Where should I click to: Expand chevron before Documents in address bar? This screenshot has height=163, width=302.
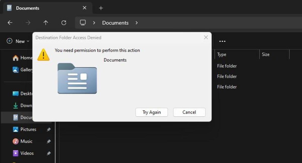point(94,23)
